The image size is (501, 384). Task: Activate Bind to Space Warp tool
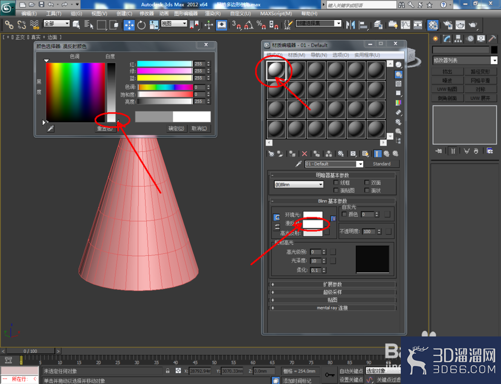coord(34,25)
